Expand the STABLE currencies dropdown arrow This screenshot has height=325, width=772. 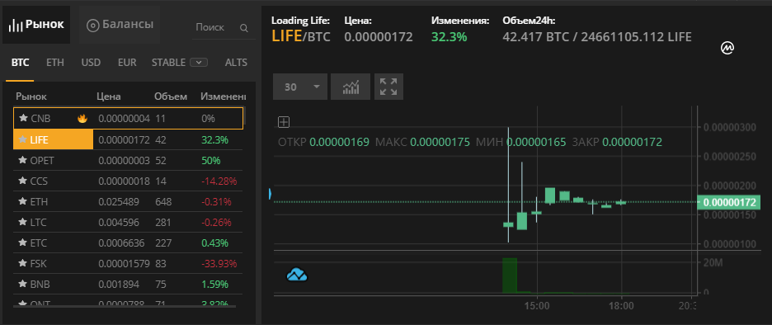[199, 63]
